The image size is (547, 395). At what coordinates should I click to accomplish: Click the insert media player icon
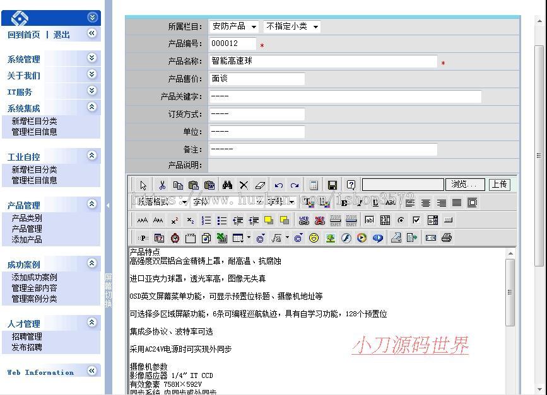(362, 238)
